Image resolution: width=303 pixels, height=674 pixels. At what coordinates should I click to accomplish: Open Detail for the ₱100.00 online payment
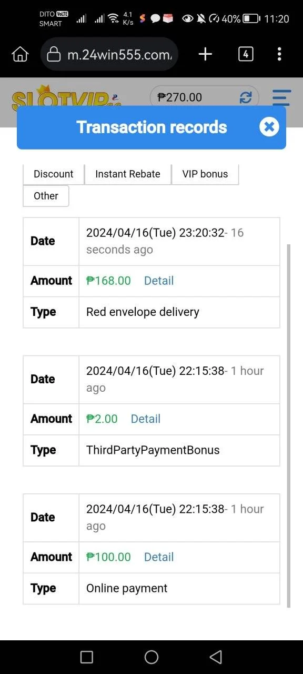point(159,557)
